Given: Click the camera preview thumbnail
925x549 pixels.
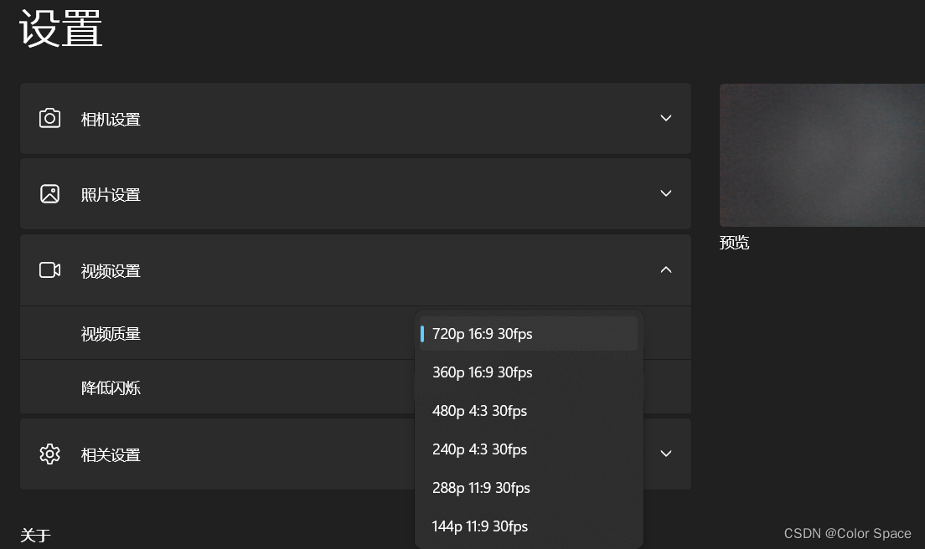Looking at the screenshot, I should tap(822, 155).
